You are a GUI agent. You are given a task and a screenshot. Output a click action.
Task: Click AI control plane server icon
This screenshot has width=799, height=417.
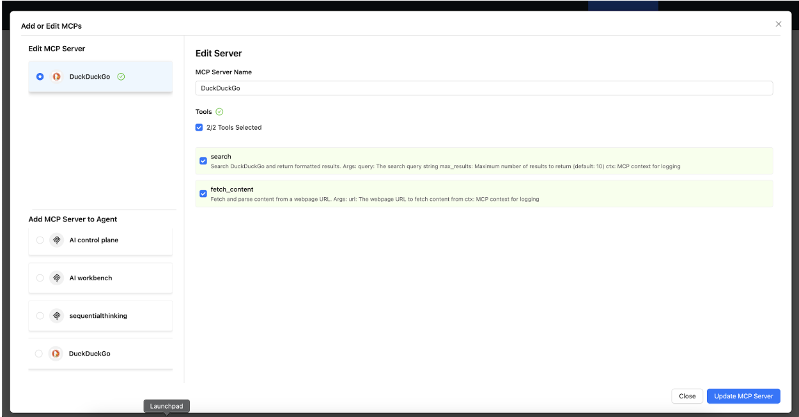pyautogui.click(x=56, y=240)
